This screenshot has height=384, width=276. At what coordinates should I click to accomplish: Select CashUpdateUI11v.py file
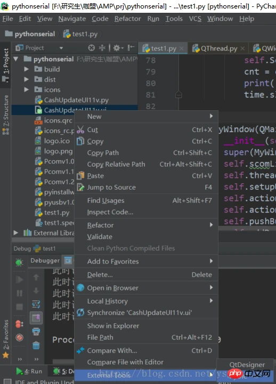[76, 100]
